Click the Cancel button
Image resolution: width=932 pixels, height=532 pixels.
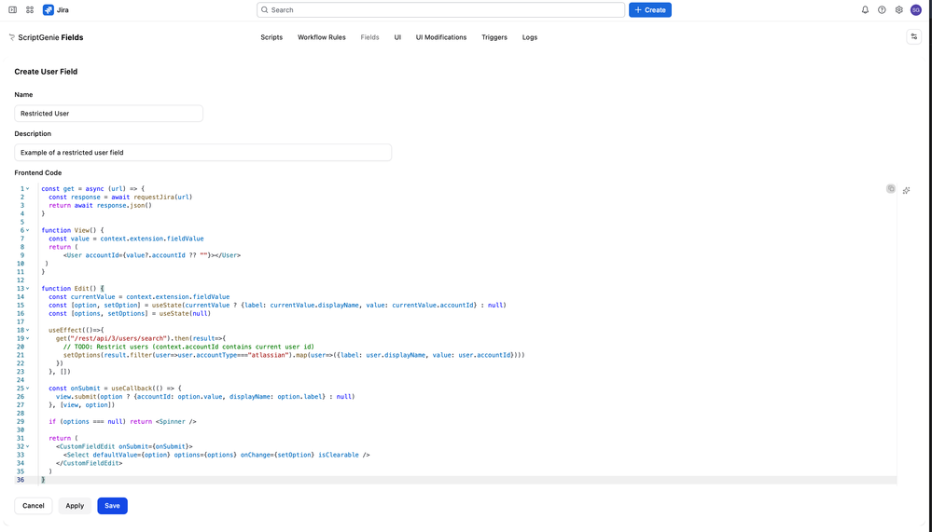pyautogui.click(x=34, y=506)
